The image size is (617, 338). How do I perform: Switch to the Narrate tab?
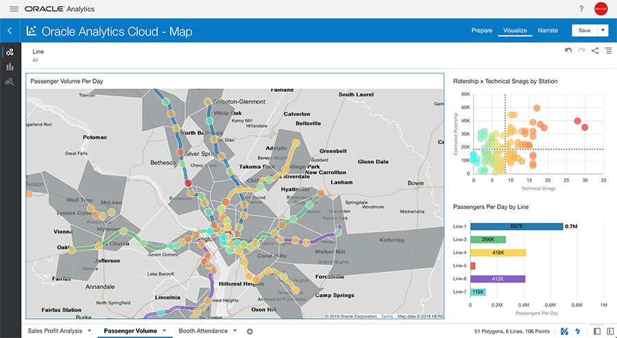tap(547, 30)
